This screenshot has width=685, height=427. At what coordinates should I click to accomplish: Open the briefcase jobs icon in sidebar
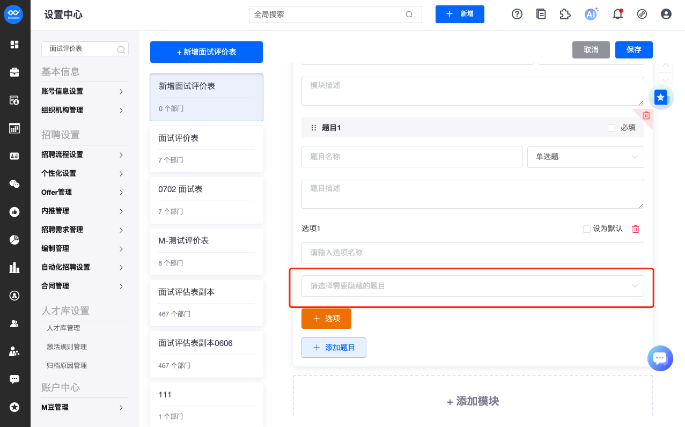14,72
